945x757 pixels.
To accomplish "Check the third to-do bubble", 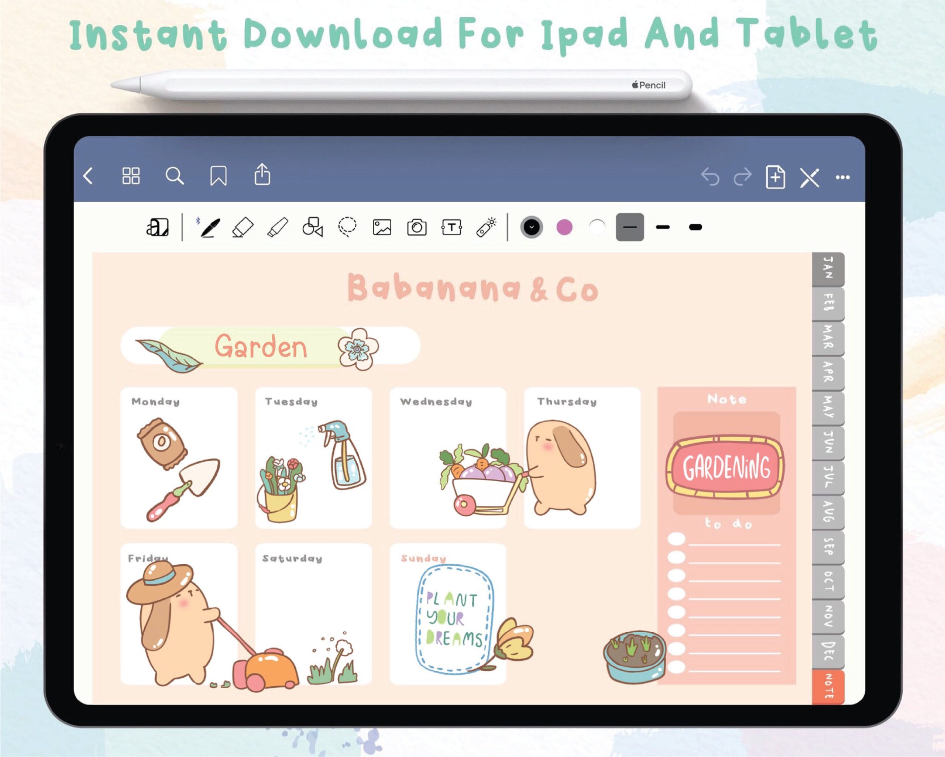I will 676,575.
